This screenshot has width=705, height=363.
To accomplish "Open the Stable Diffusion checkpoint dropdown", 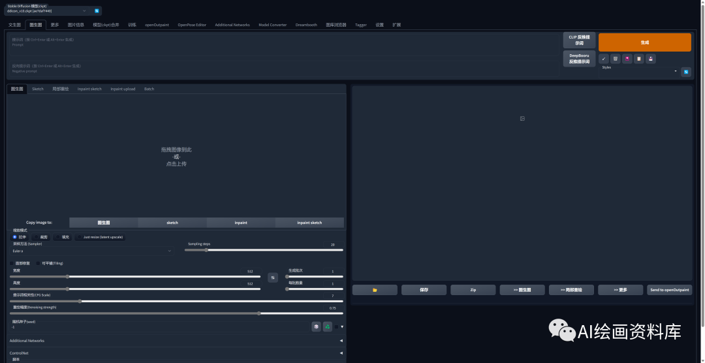I will [x=46, y=11].
